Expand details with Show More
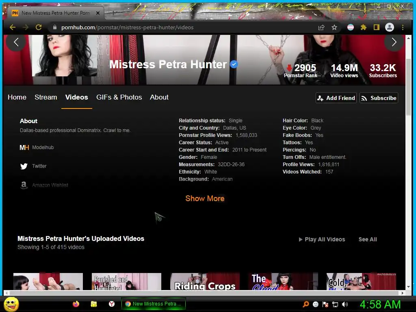The height and width of the screenshot is (312, 416). point(205,198)
